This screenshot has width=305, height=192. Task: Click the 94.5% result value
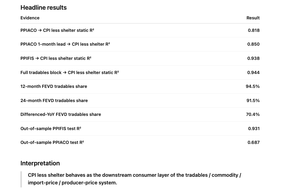point(252,86)
